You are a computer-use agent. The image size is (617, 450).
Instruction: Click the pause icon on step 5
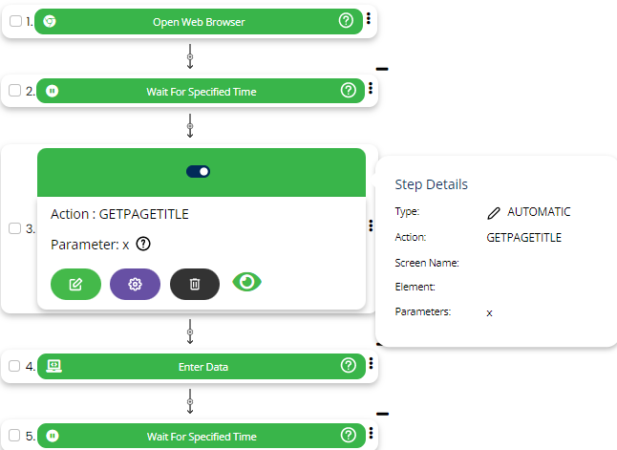[53, 437]
